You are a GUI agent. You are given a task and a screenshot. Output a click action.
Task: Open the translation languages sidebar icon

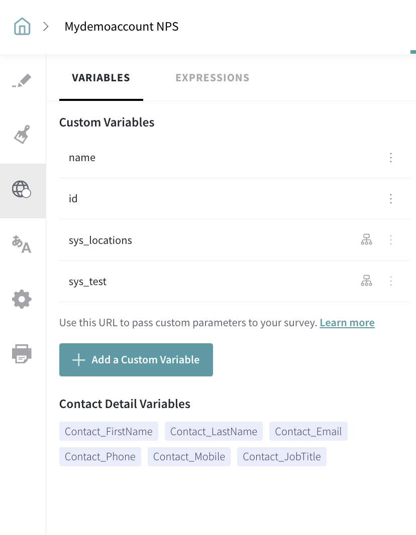(22, 244)
